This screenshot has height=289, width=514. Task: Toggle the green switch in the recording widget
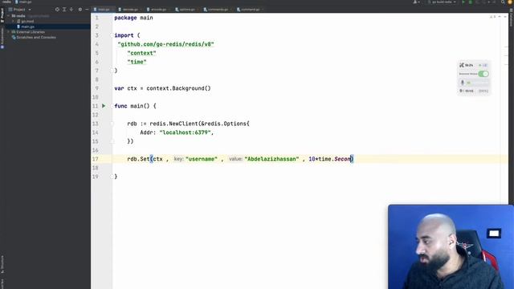point(483,74)
